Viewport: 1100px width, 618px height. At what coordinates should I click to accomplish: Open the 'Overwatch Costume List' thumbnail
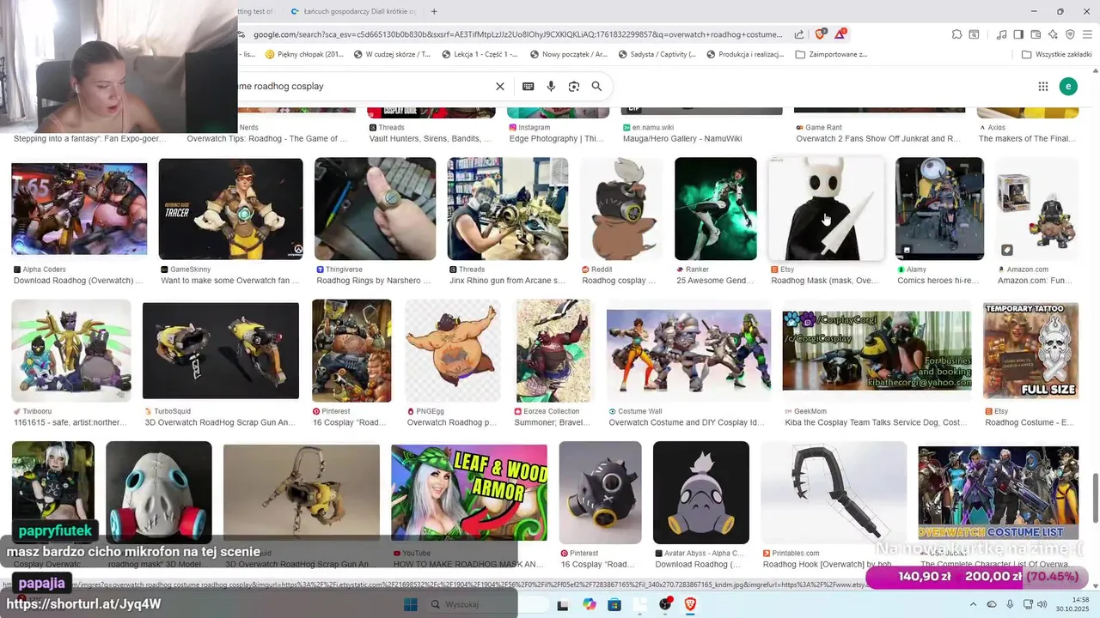tap(999, 492)
